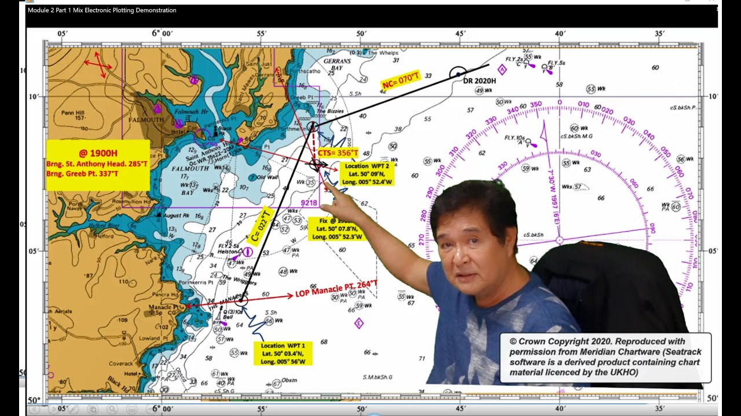Image resolution: width=741 pixels, height=416 pixels.
Task: Click the magenta circle symbol near Saint Just
Action: (194, 80)
